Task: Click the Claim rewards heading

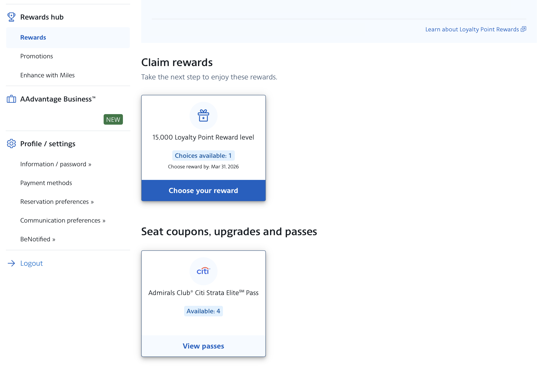Action: [x=177, y=62]
